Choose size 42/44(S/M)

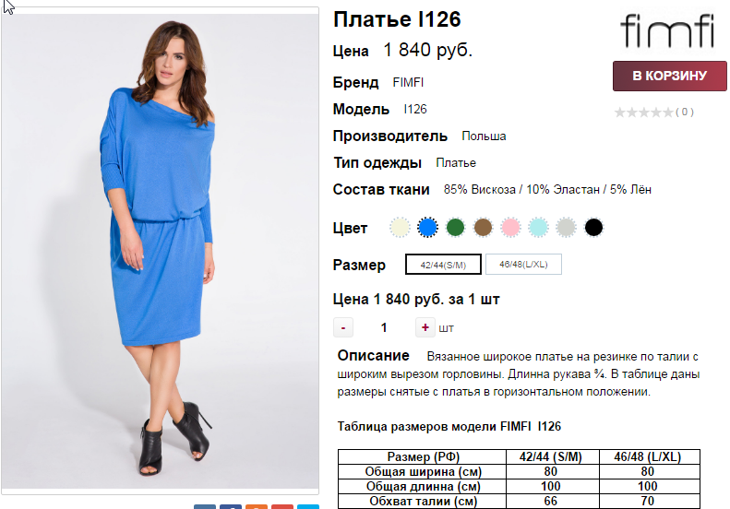coord(443,265)
